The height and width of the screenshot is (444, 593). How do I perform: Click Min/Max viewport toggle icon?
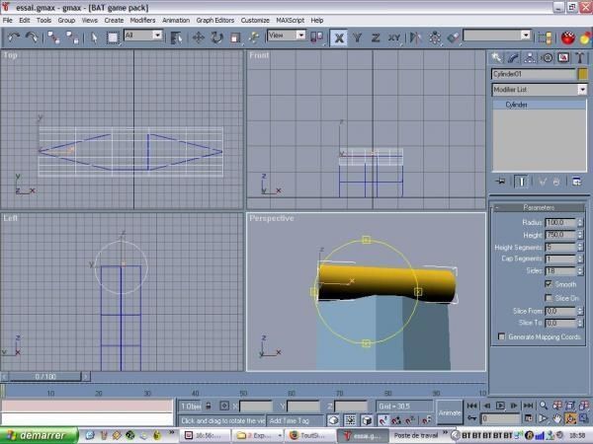583,418
